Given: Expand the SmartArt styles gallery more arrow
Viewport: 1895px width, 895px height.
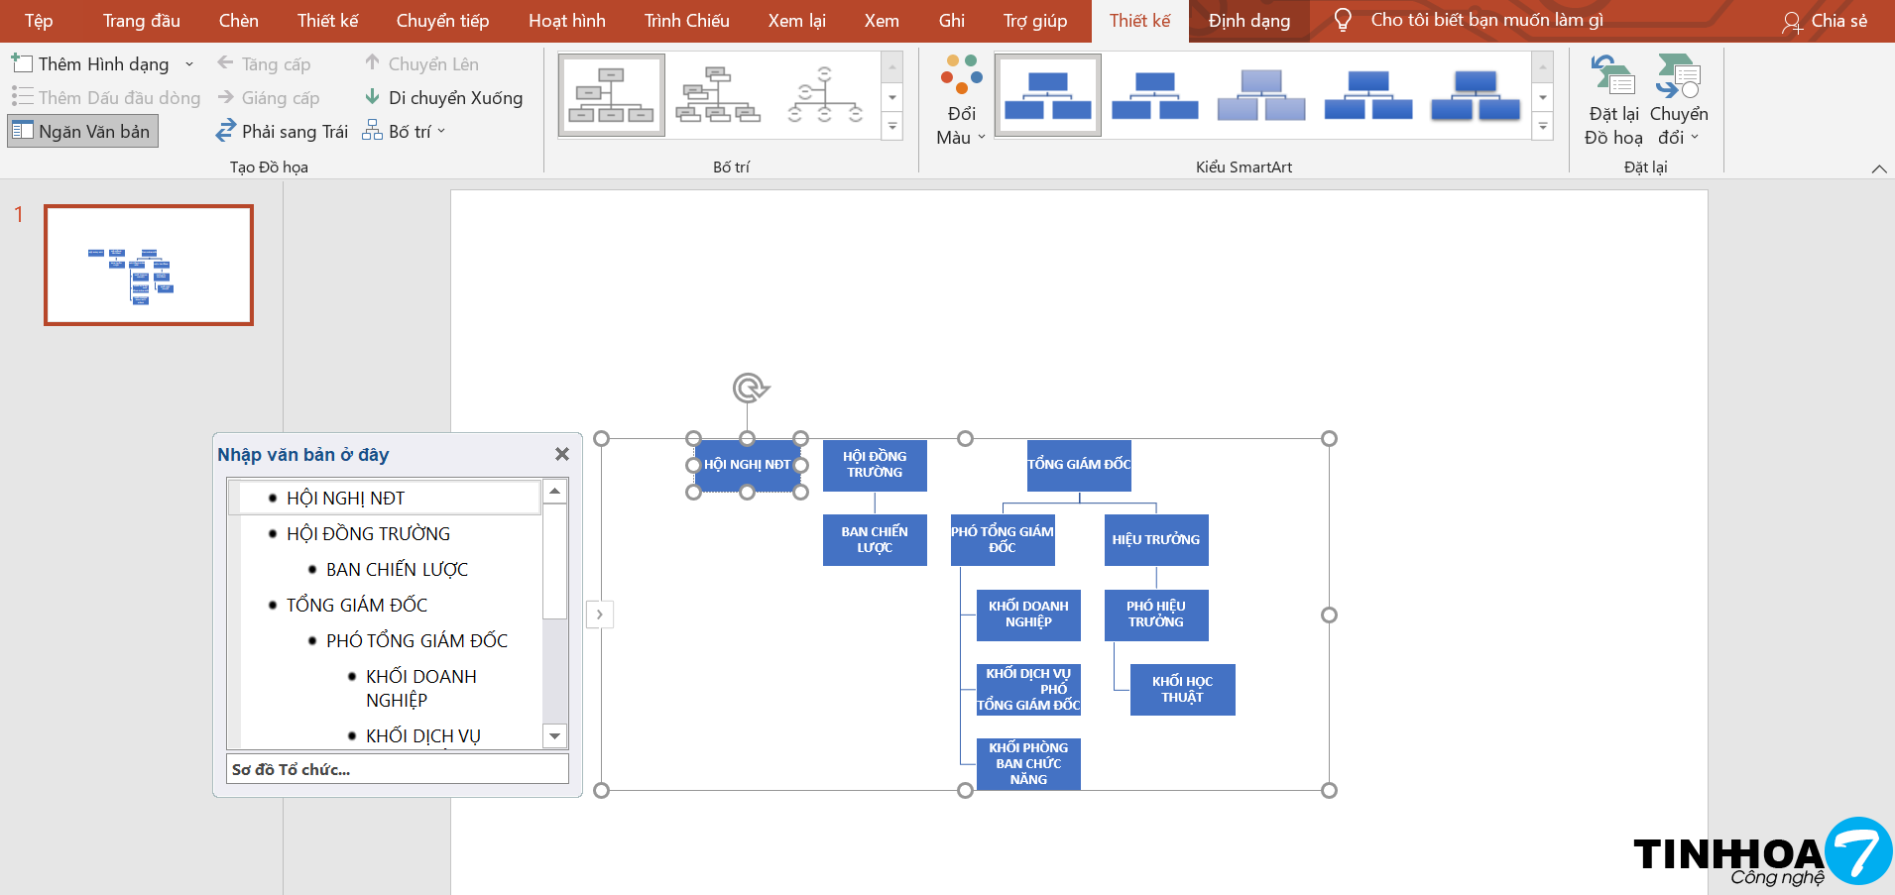Looking at the screenshot, I should click(1542, 127).
